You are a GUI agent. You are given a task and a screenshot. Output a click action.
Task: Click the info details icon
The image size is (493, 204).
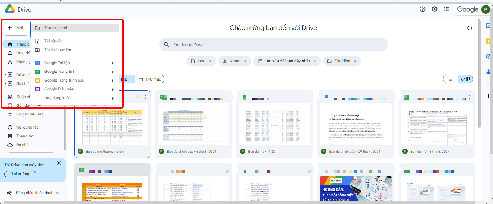click(x=470, y=28)
